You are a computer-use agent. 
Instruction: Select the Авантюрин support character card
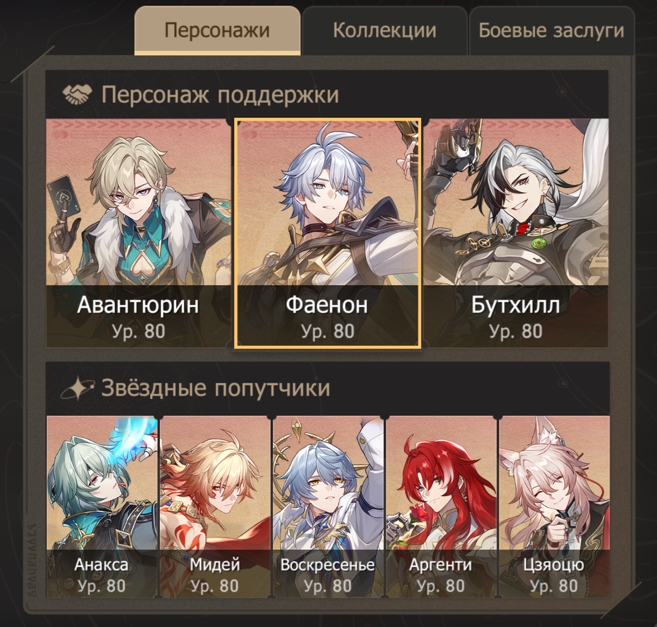138,233
